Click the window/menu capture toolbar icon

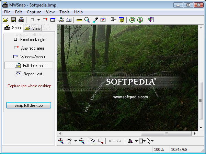pyautogui.click(x=53, y=20)
